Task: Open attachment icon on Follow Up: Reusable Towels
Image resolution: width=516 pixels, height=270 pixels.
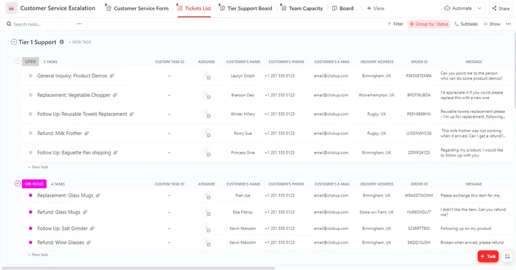Action: pos(132,114)
